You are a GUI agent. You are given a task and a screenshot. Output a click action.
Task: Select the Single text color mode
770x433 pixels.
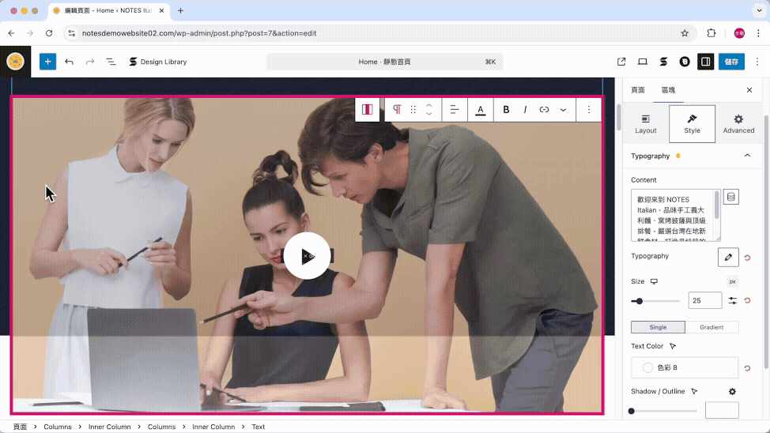click(658, 327)
